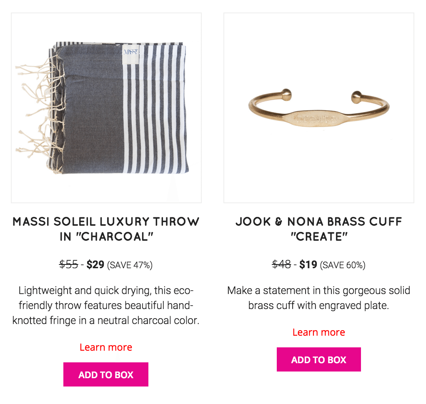
Task: Click the $29 sale price
Action: point(95,264)
